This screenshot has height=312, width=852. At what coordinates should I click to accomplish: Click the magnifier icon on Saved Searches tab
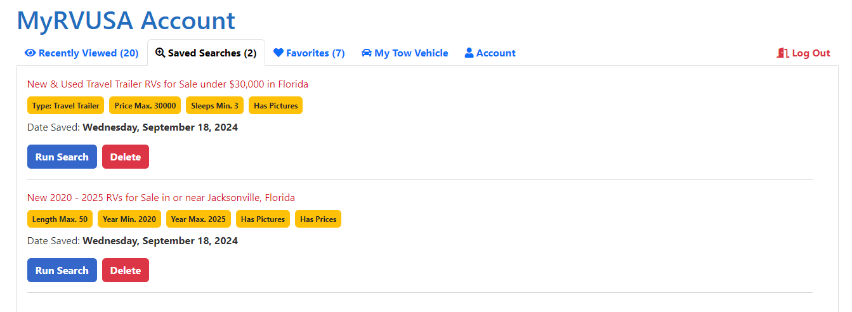160,53
